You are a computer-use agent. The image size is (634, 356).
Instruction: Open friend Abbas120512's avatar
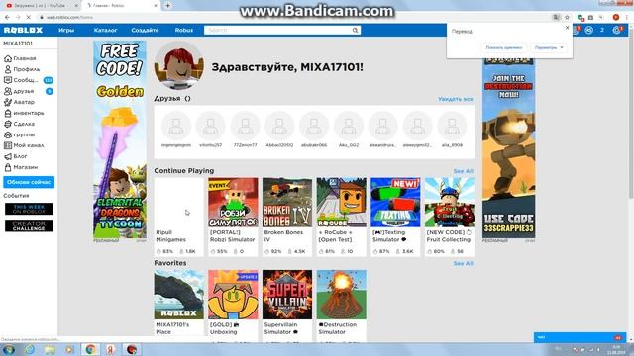coord(279,126)
